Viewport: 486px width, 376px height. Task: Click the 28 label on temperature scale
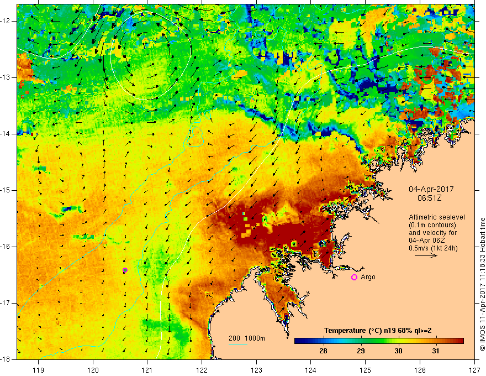(x=323, y=351)
